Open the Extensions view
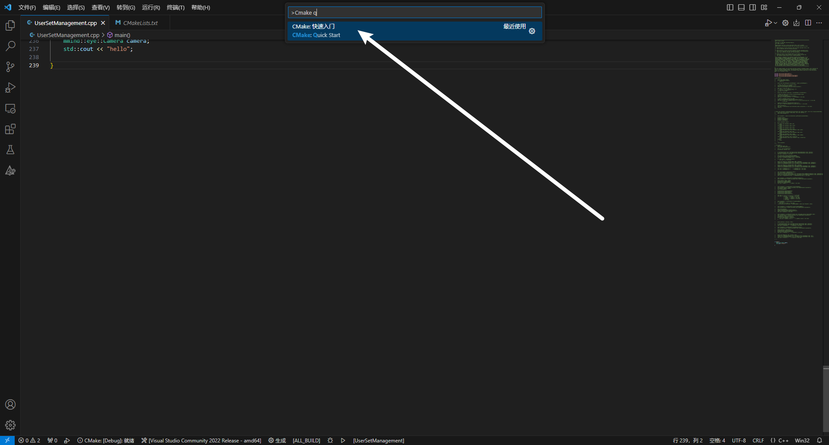 pos(10,129)
